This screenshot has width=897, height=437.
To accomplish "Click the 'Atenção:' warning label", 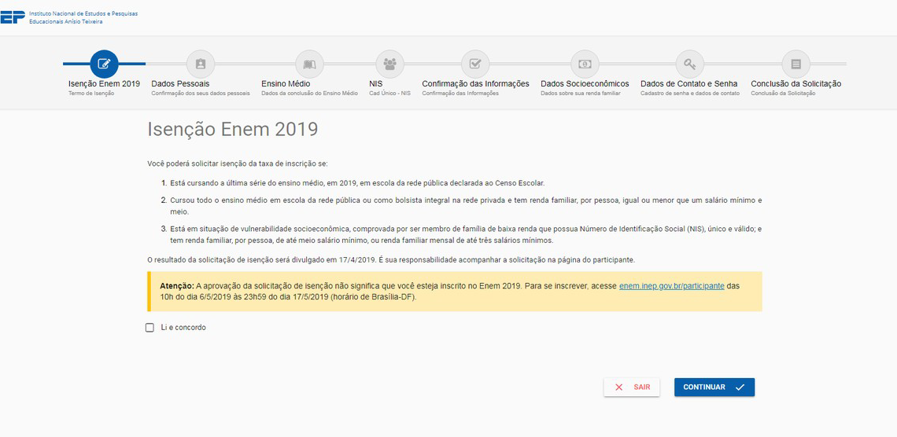I will [x=177, y=286].
